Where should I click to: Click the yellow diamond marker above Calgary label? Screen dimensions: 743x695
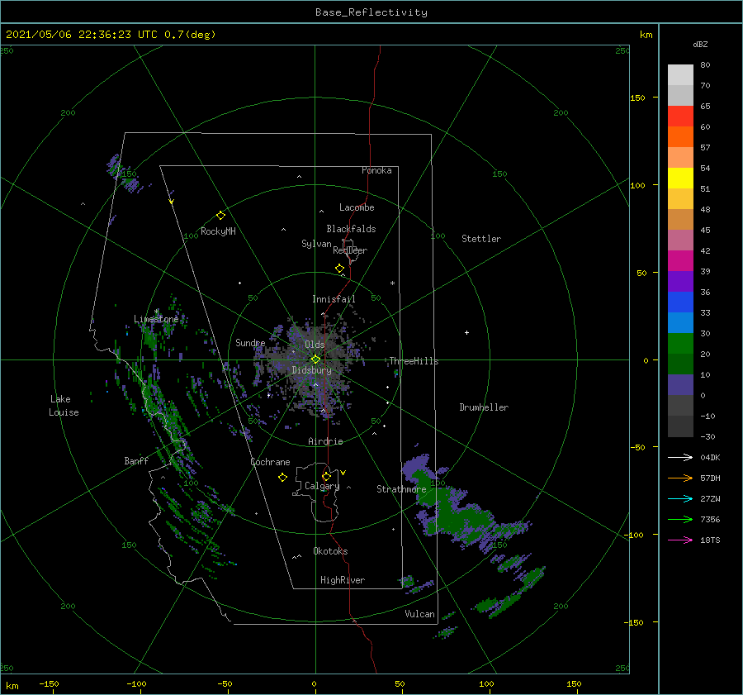pos(326,476)
